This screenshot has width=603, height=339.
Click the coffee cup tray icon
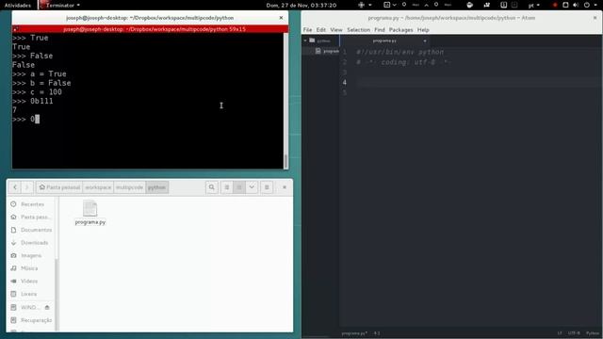click(x=469, y=5)
